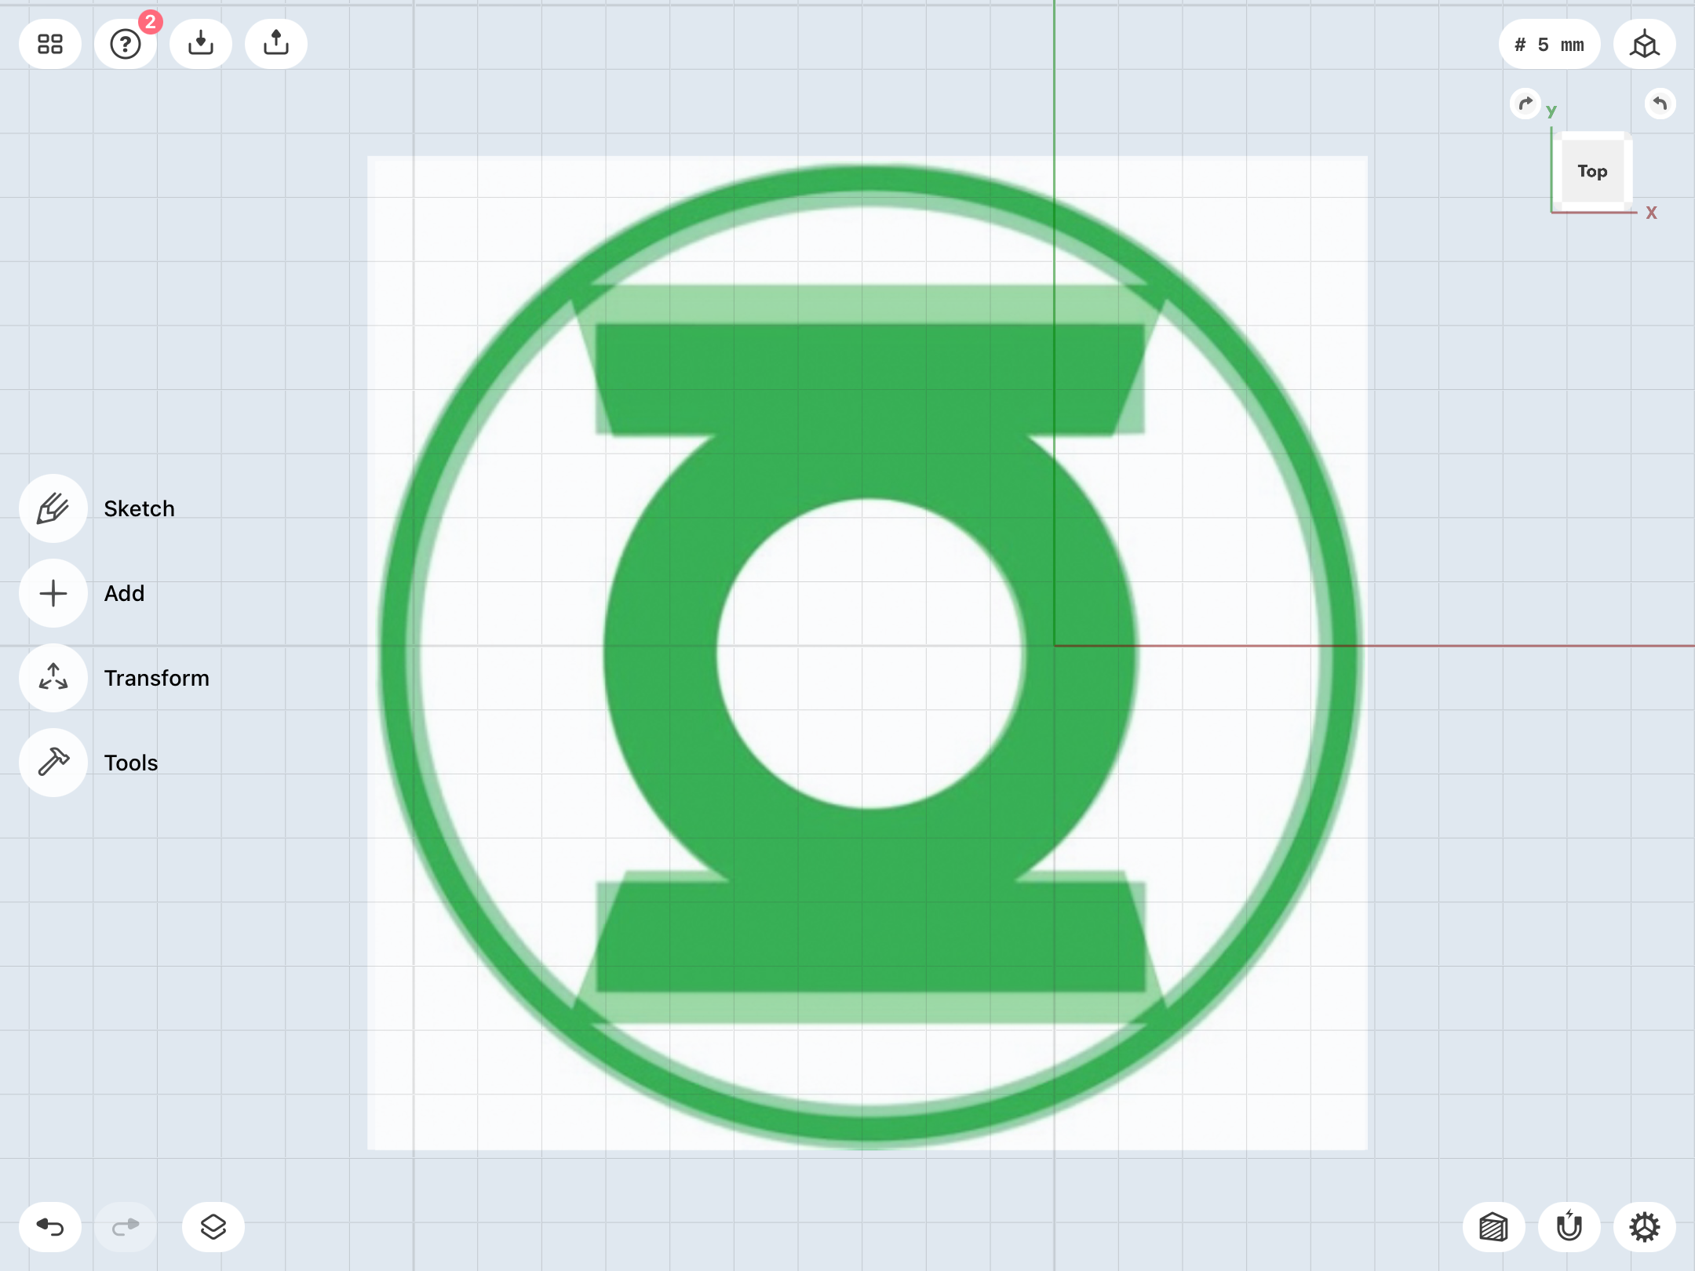Rotate view with the right curved arrow
1695x1271 pixels.
pyautogui.click(x=1660, y=104)
